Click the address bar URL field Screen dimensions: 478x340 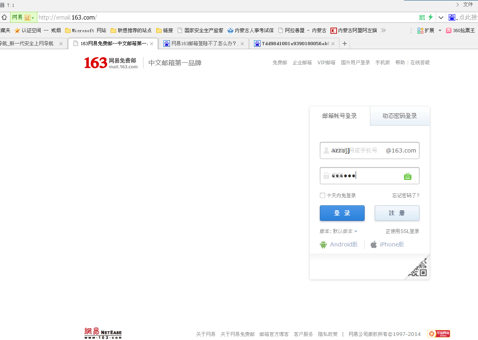pos(226,17)
